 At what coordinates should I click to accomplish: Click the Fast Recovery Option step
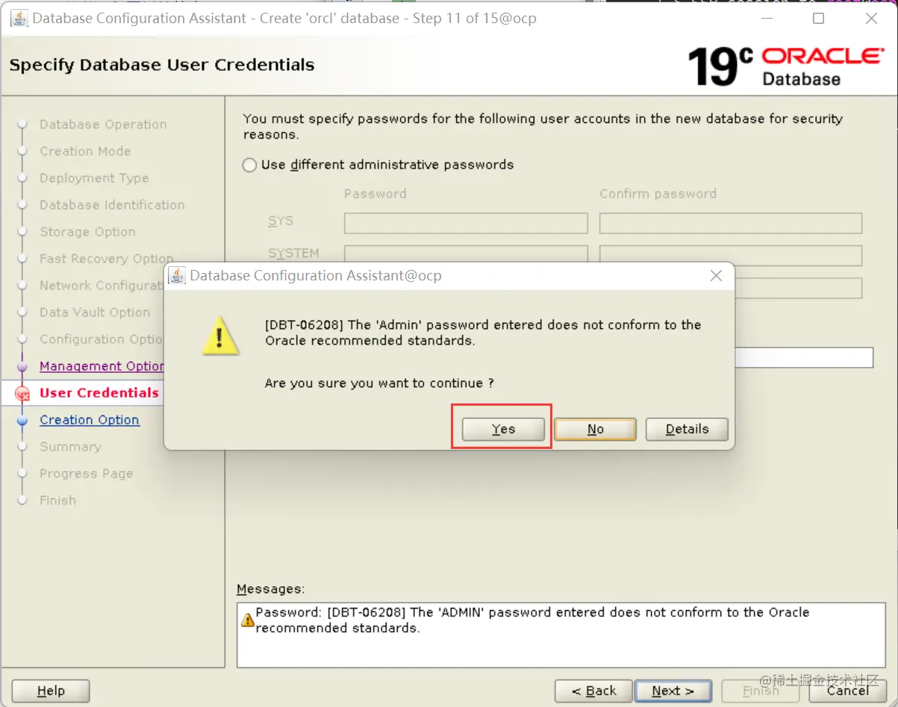click(106, 259)
